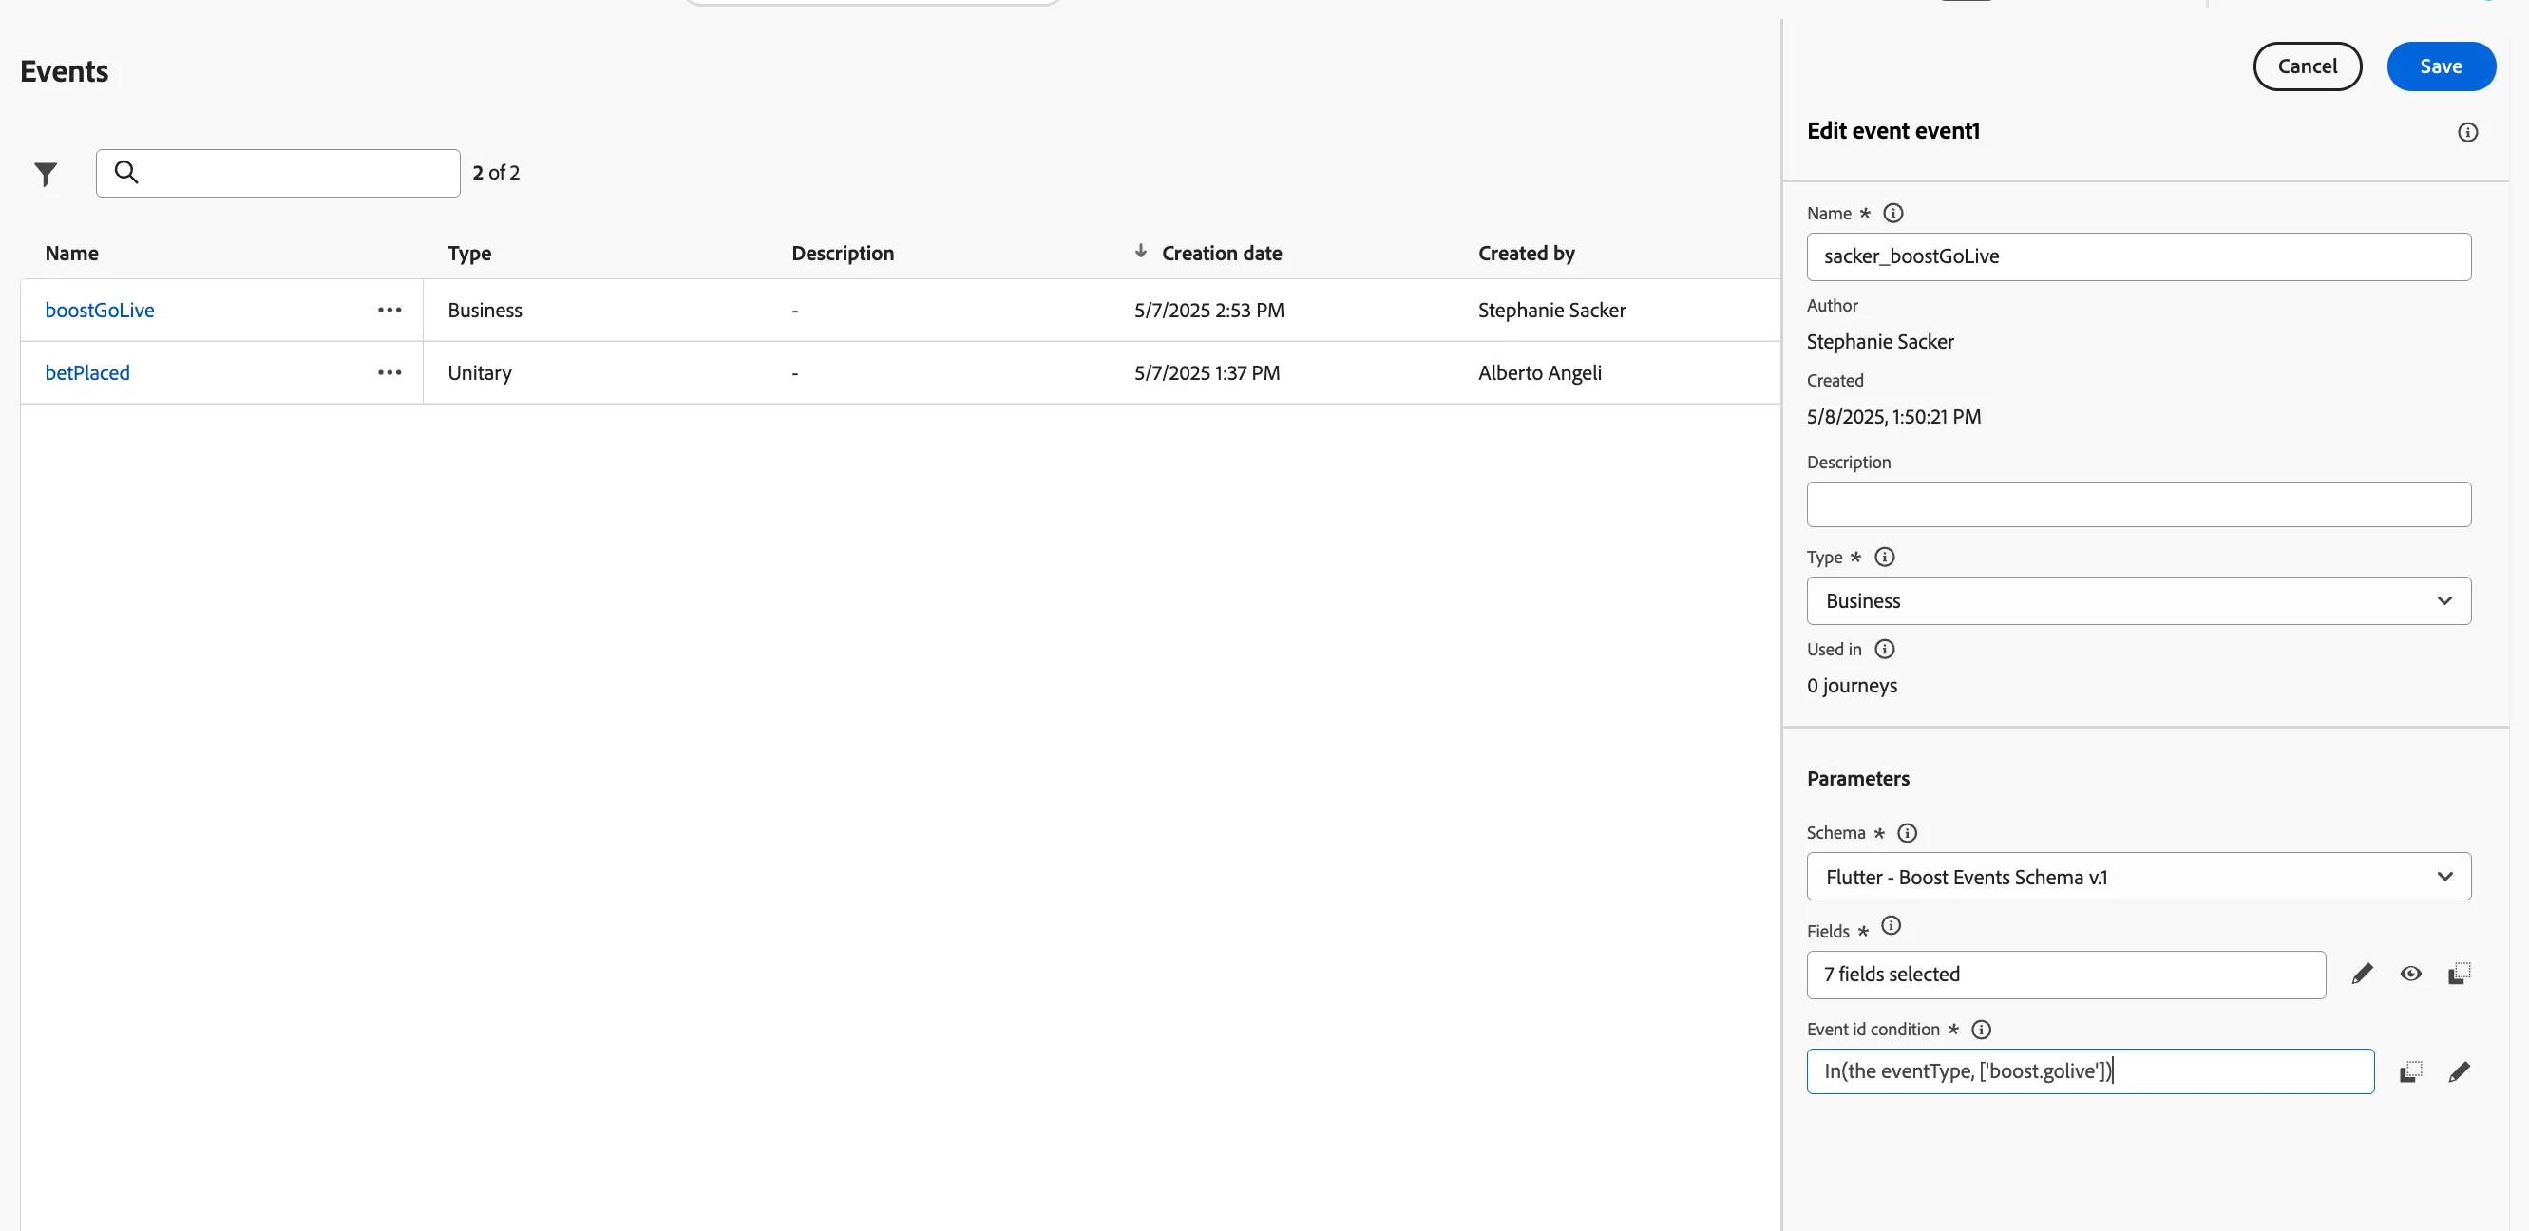Click Alberto Angeli cell
Screen dimensions: 2529x1231
[x=1539, y=373]
